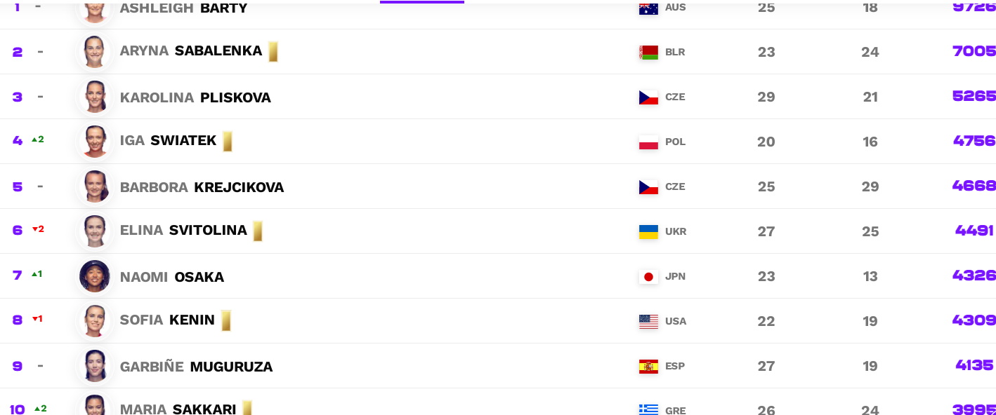Open Barbora Krejcikova's profile link

tap(202, 187)
